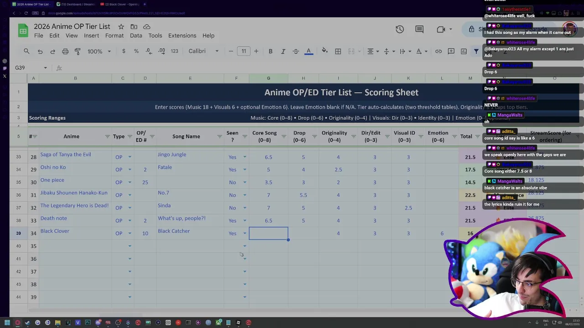Image resolution: width=584 pixels, height=328 pixels.
Task: Redo the last action
Action: point(52,51)
